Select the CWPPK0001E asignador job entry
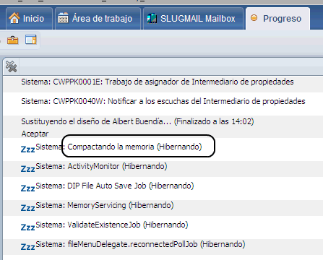This screenshot has width=323, height=260. 163,83
